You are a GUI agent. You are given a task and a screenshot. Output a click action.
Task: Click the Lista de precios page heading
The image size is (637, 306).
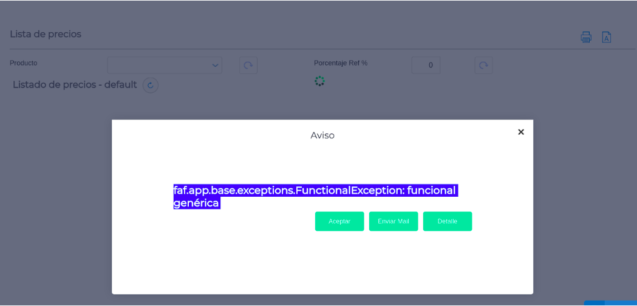point(46,34)
